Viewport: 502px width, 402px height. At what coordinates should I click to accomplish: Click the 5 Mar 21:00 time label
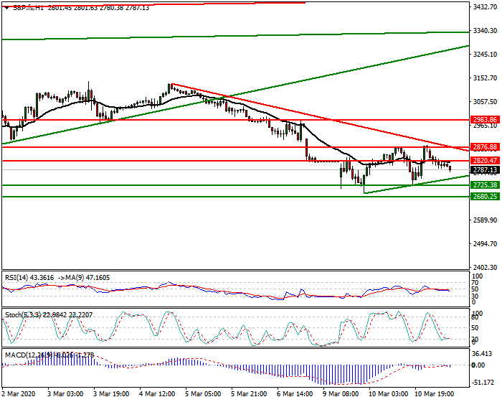249,393
